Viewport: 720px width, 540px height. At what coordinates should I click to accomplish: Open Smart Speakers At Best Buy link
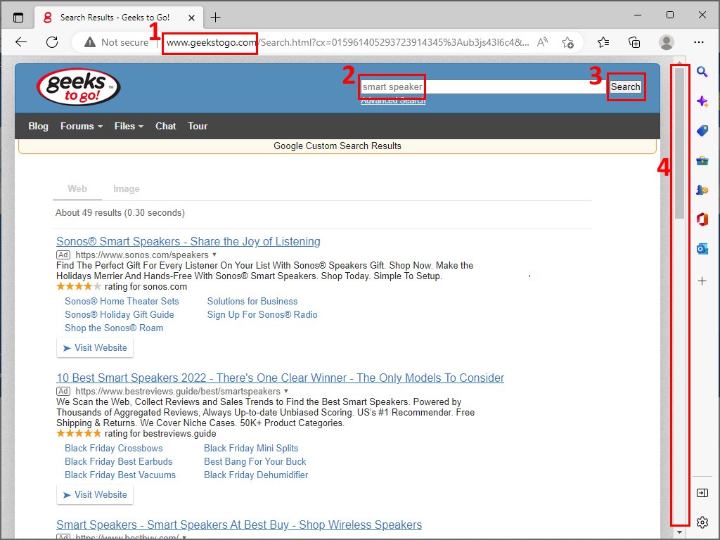(x=239, y=525)
